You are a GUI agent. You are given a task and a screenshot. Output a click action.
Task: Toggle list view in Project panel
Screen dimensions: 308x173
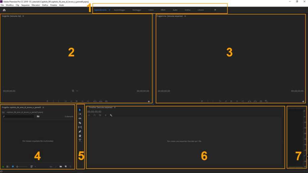pos(8,166)
